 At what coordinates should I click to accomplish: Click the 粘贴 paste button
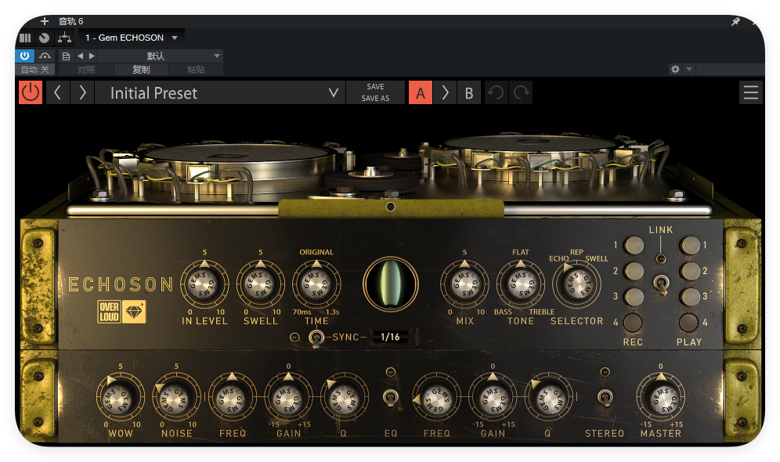(x=196, y=70)
